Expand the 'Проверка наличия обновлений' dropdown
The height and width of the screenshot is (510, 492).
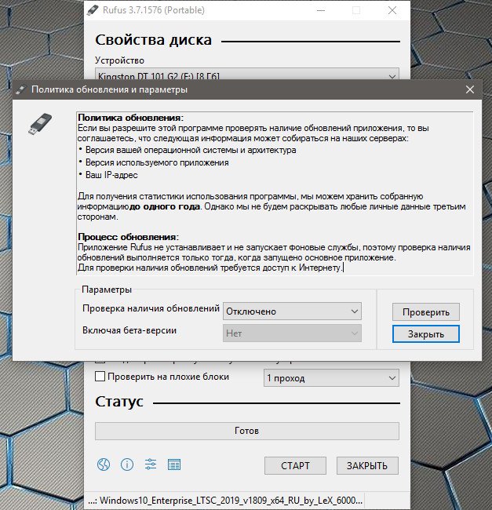[x=292, y=311]
